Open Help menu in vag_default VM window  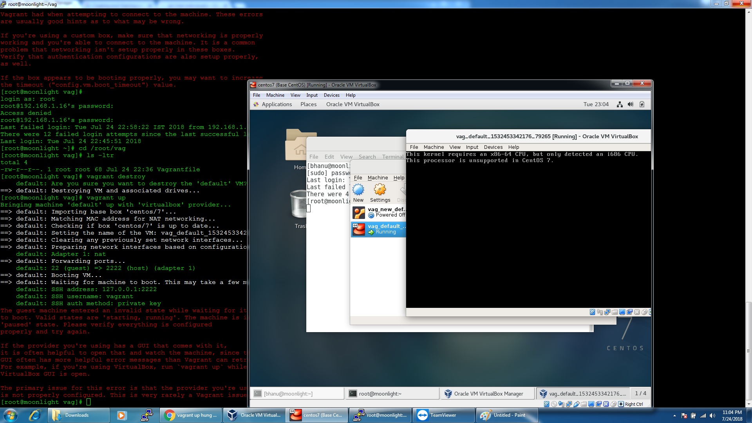[513, 147]
